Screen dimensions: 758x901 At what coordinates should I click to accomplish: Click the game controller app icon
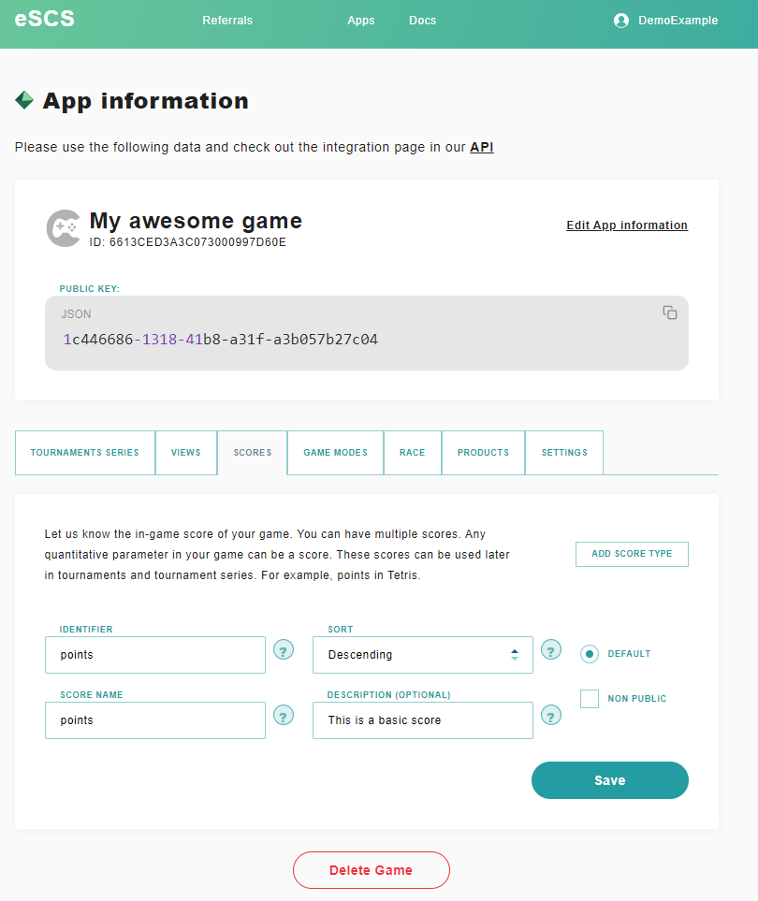(x=63, y=227)
